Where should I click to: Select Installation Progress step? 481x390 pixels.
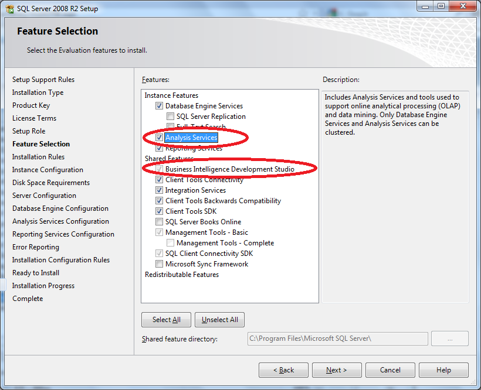pyautogui.click(x=43, y=286)
